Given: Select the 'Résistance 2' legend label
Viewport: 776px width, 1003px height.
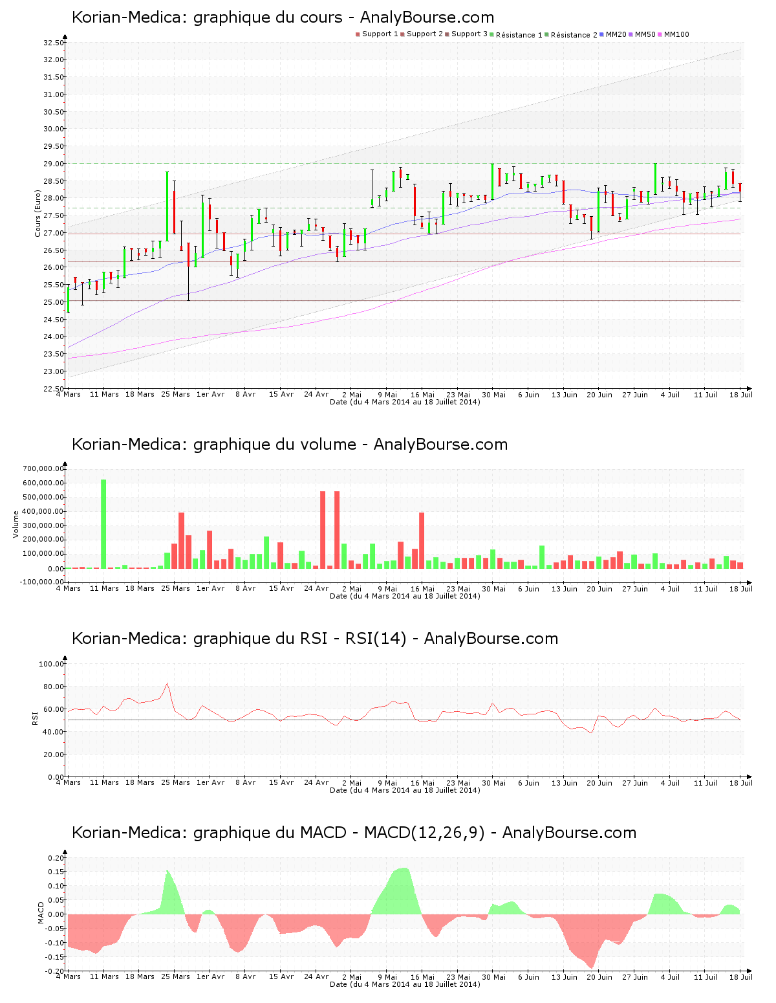Looking at the screenshot, I should point(574,34).
